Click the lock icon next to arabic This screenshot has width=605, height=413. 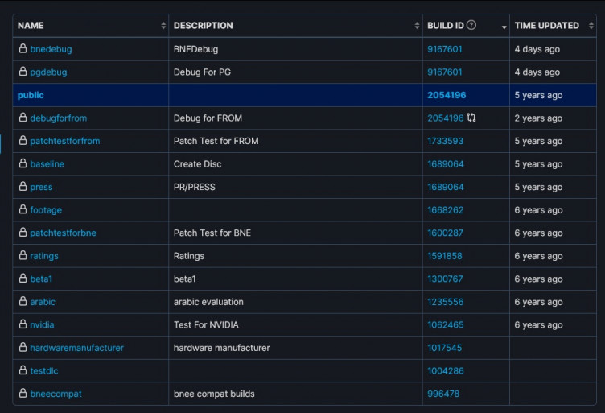[x=23, y=302]
